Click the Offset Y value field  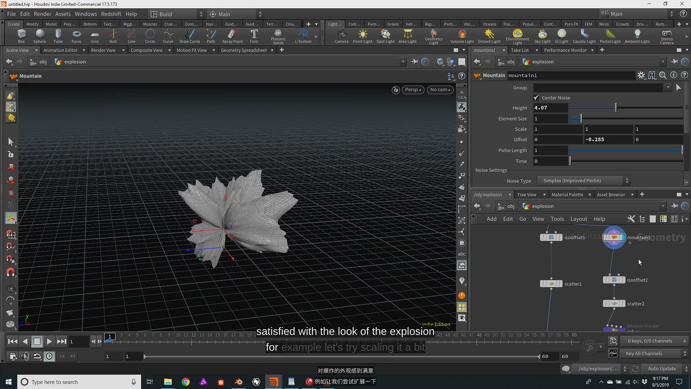pyautogui.click(x=608, y=140)
